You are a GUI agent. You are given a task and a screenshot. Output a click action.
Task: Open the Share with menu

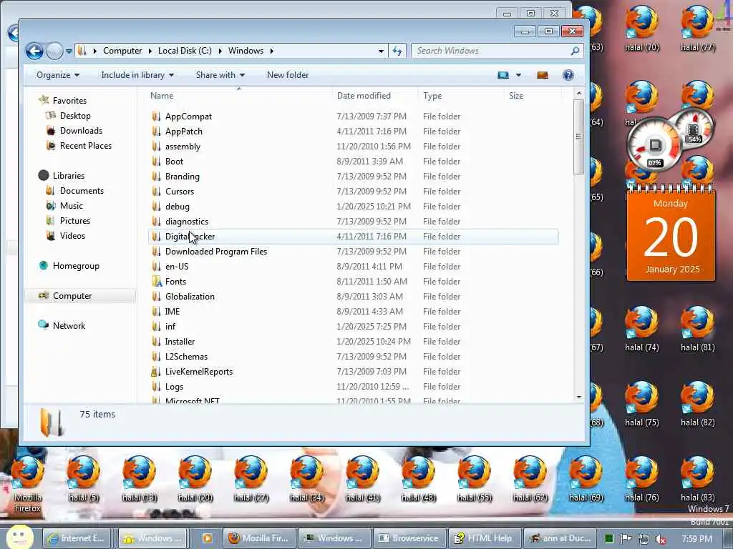tap(220, 75)
